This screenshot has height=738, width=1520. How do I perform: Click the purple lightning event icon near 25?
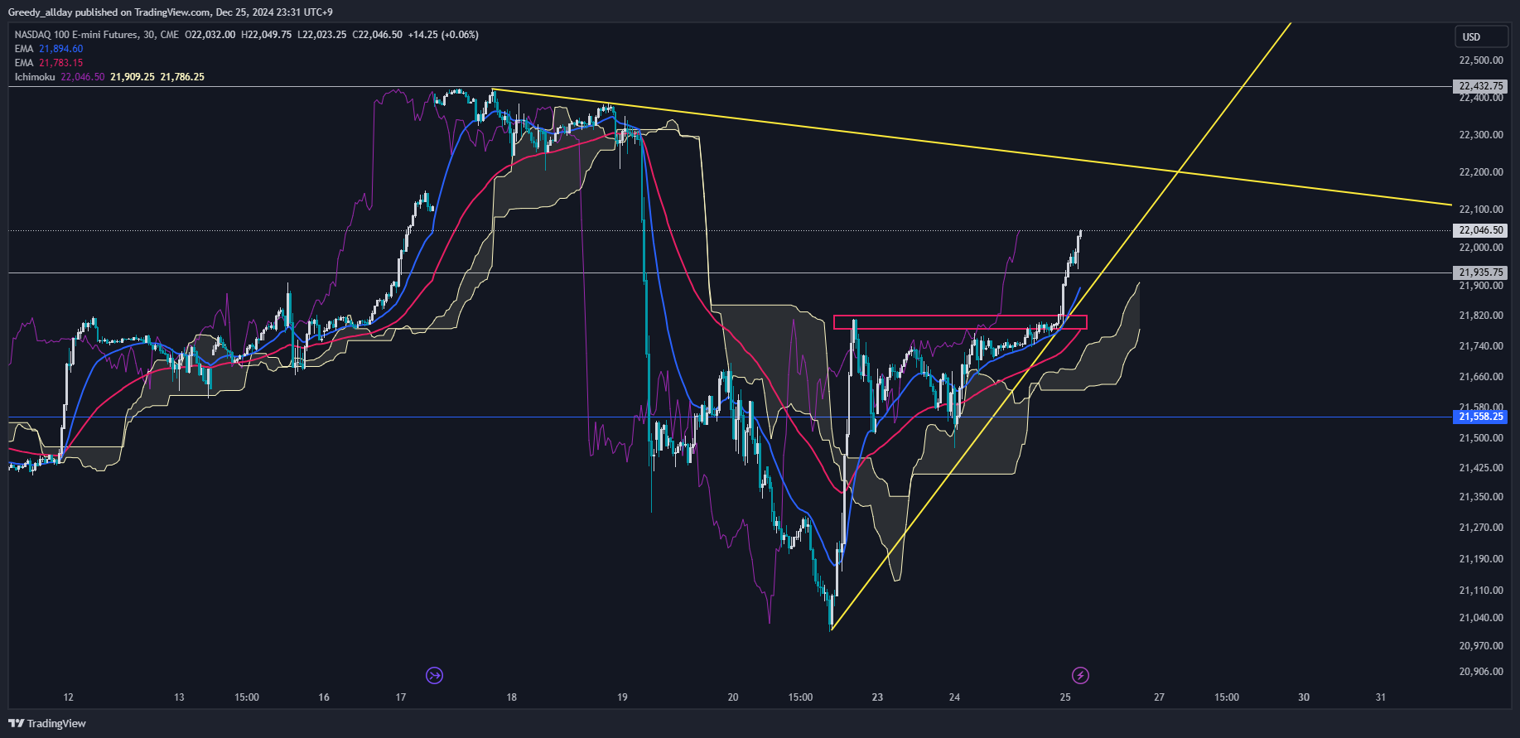[1080, 675]
